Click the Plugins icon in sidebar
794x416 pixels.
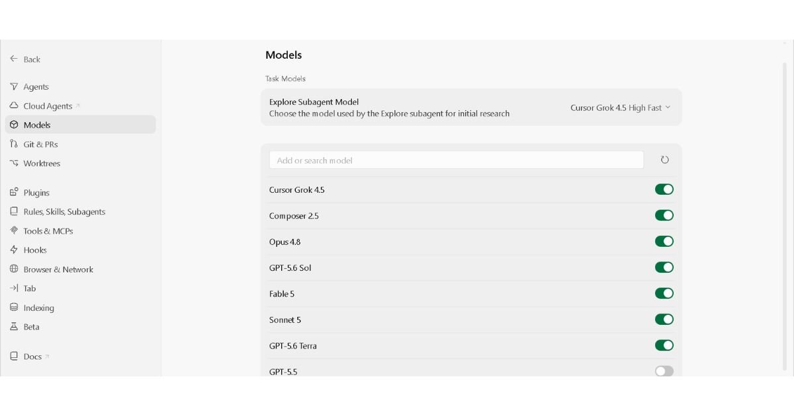tap(14, 192)
